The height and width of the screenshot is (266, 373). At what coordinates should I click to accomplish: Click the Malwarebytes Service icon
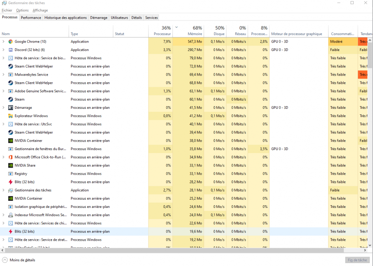(10, 75)
